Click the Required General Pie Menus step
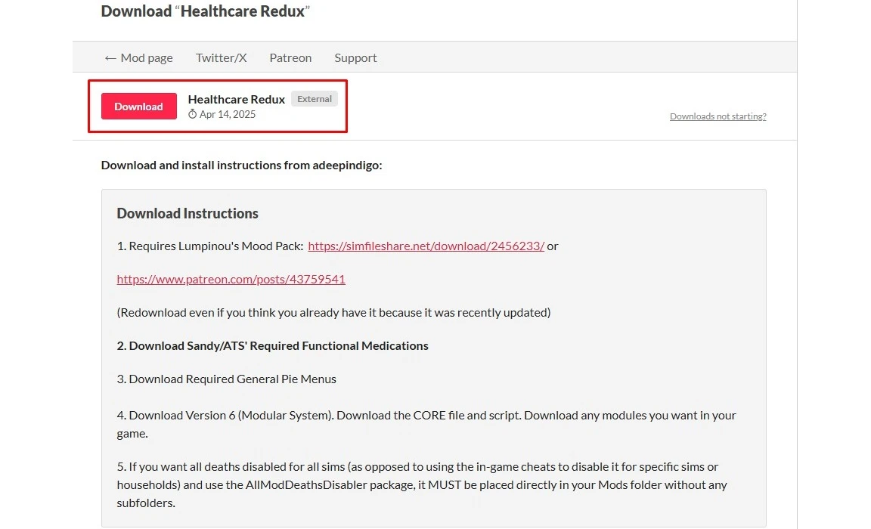Screen dimensions: 871x529 click(227, 379)
